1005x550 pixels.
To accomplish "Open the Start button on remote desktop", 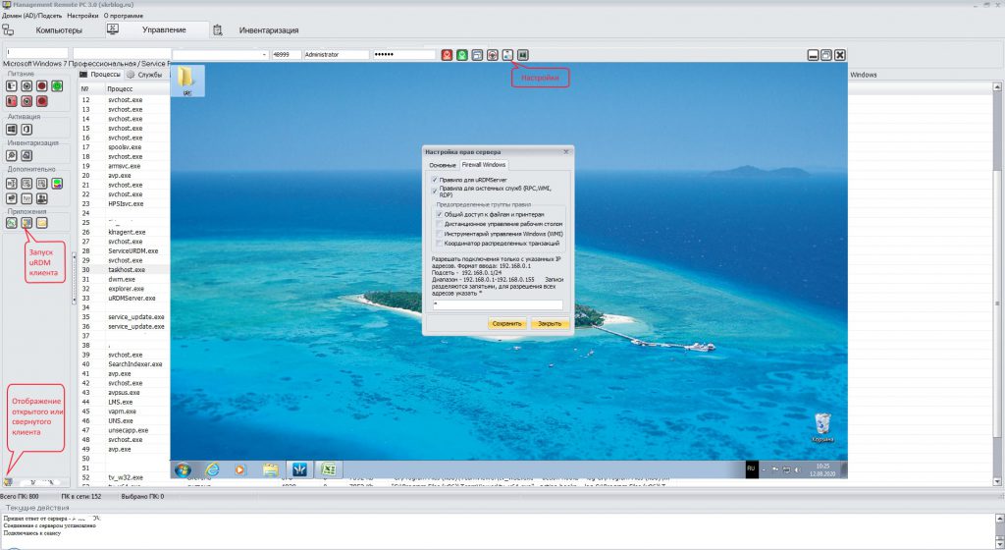I will [x=184, y=469].
